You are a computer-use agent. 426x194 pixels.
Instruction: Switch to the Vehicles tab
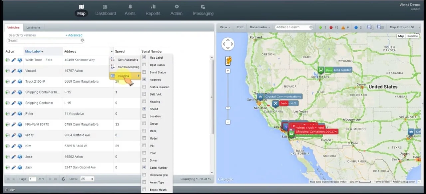13,28
